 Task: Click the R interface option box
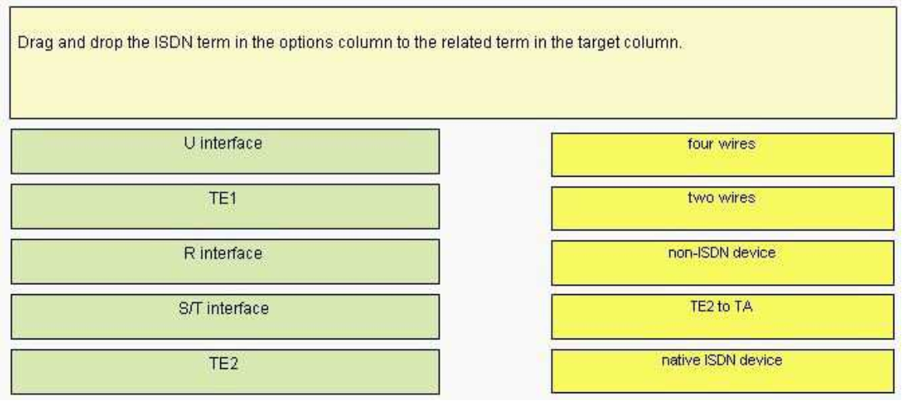coord(225,262)
